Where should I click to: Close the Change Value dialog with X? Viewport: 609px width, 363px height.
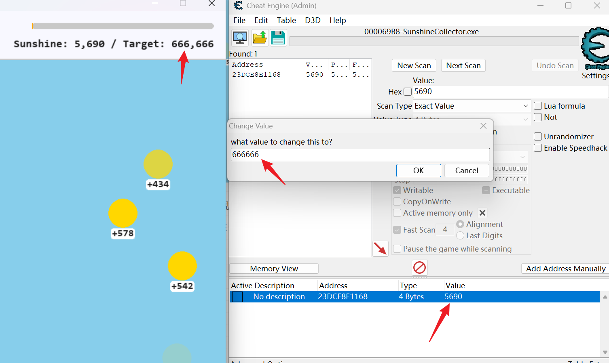(483, 126)
